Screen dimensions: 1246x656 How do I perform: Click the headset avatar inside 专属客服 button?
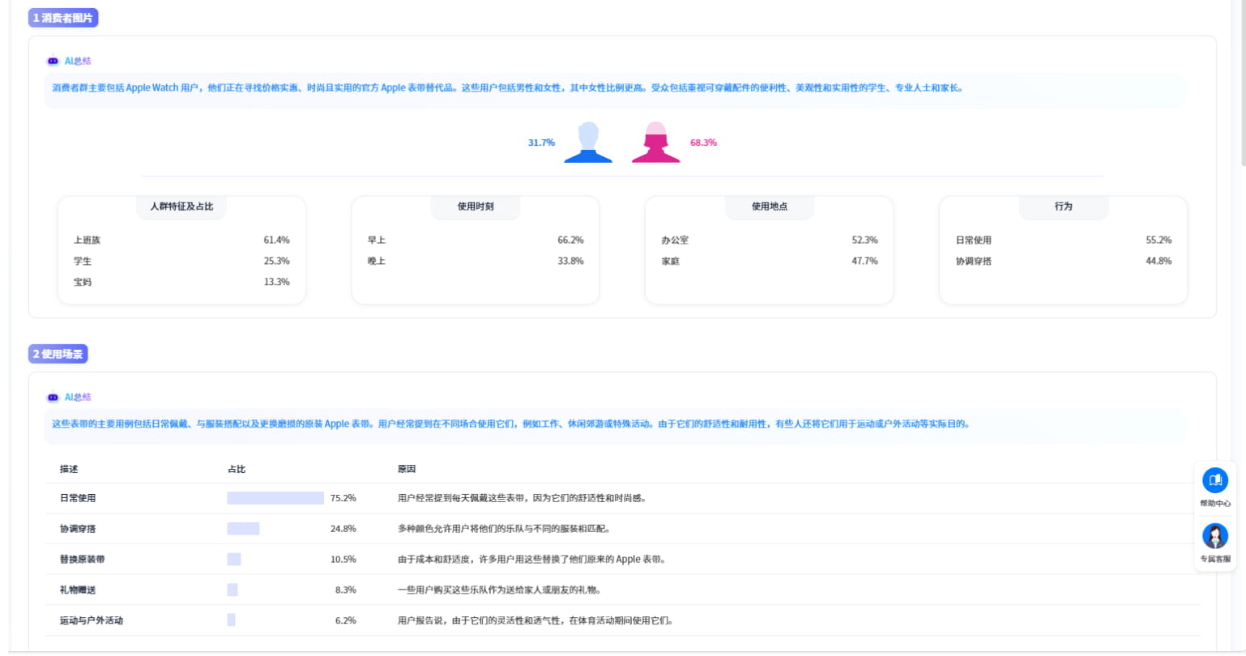[1214, 535]
